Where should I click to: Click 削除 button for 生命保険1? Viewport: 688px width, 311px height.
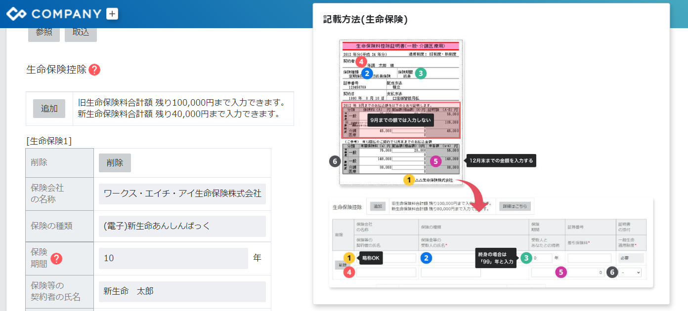point(115,163)
